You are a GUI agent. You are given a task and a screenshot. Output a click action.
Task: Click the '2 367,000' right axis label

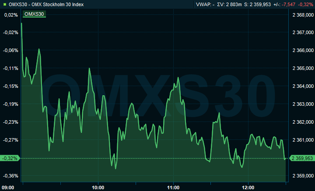pos(303,32)
